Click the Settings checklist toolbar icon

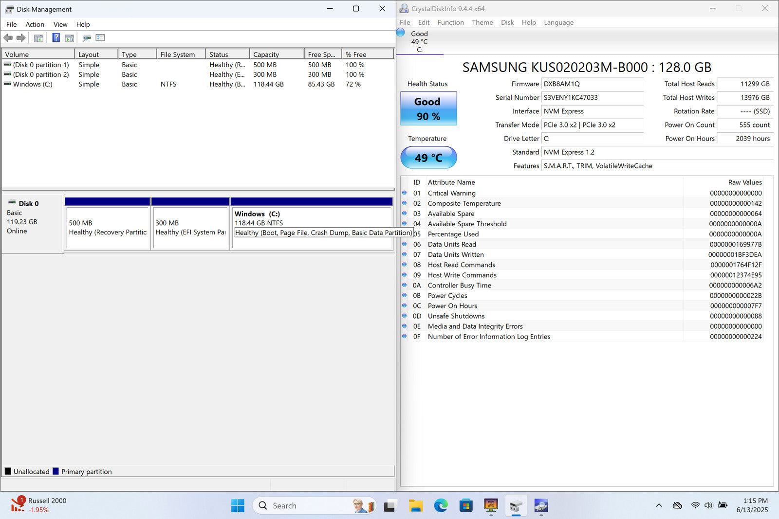(100, 38)
